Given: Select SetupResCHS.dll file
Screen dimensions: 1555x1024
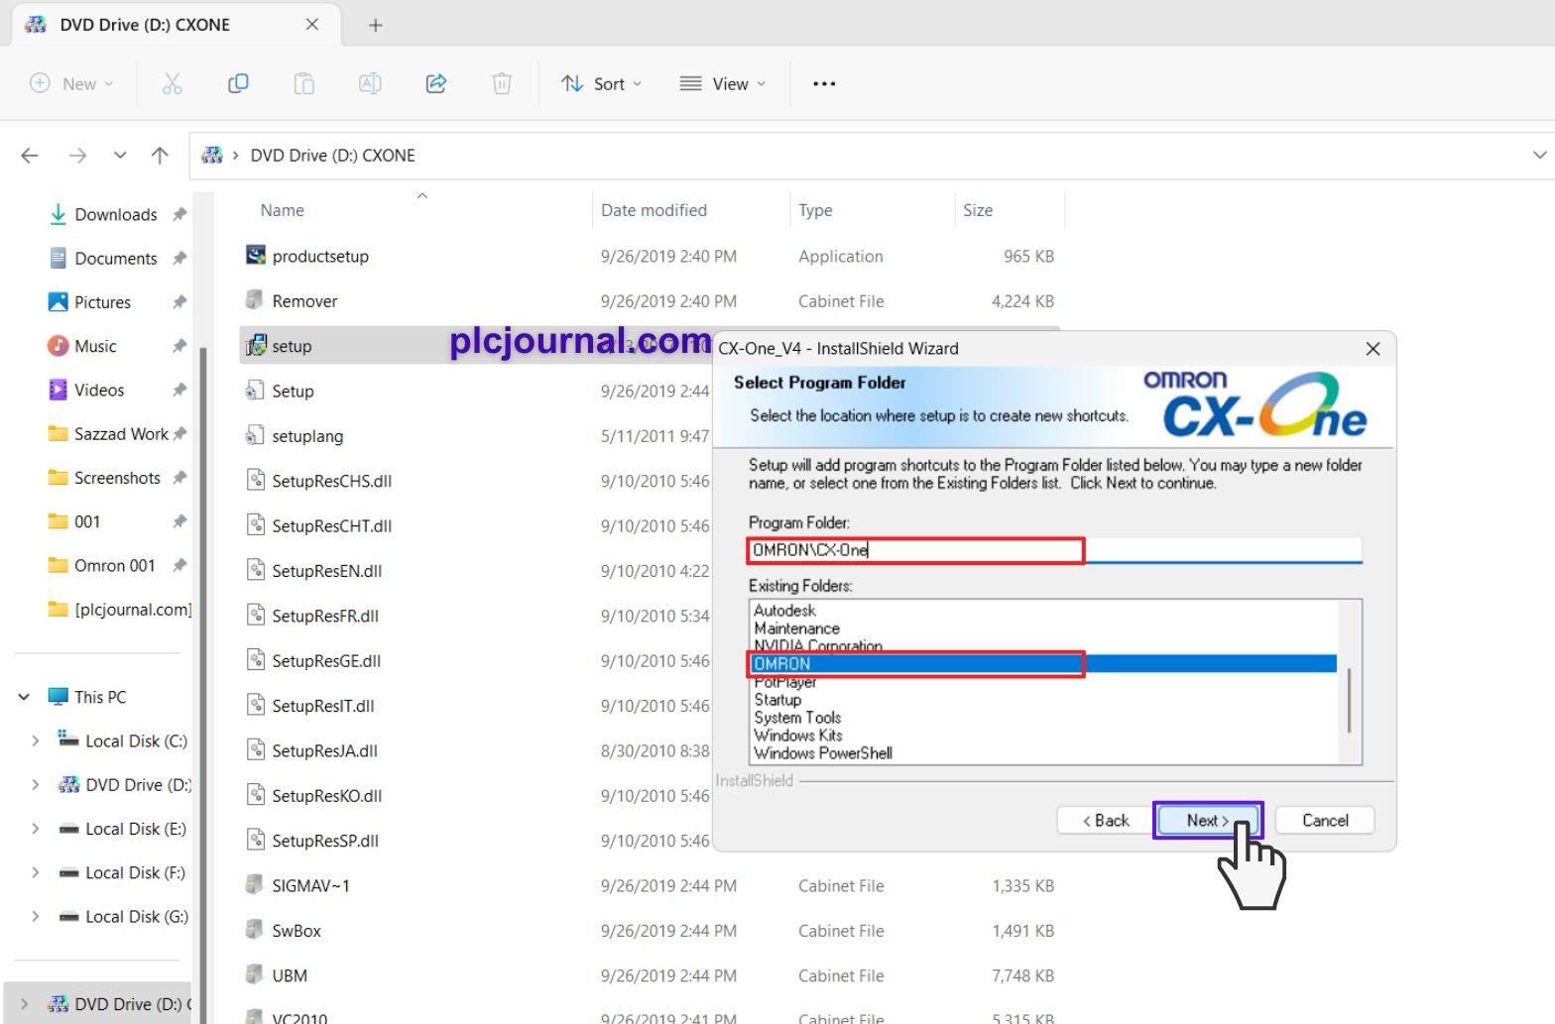Looking at the screenshot, I should (331, 482).
